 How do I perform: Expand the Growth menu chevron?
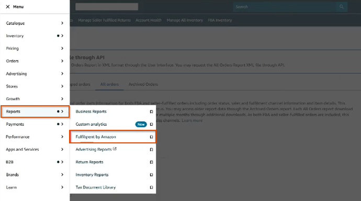click(x=62, y=99)
